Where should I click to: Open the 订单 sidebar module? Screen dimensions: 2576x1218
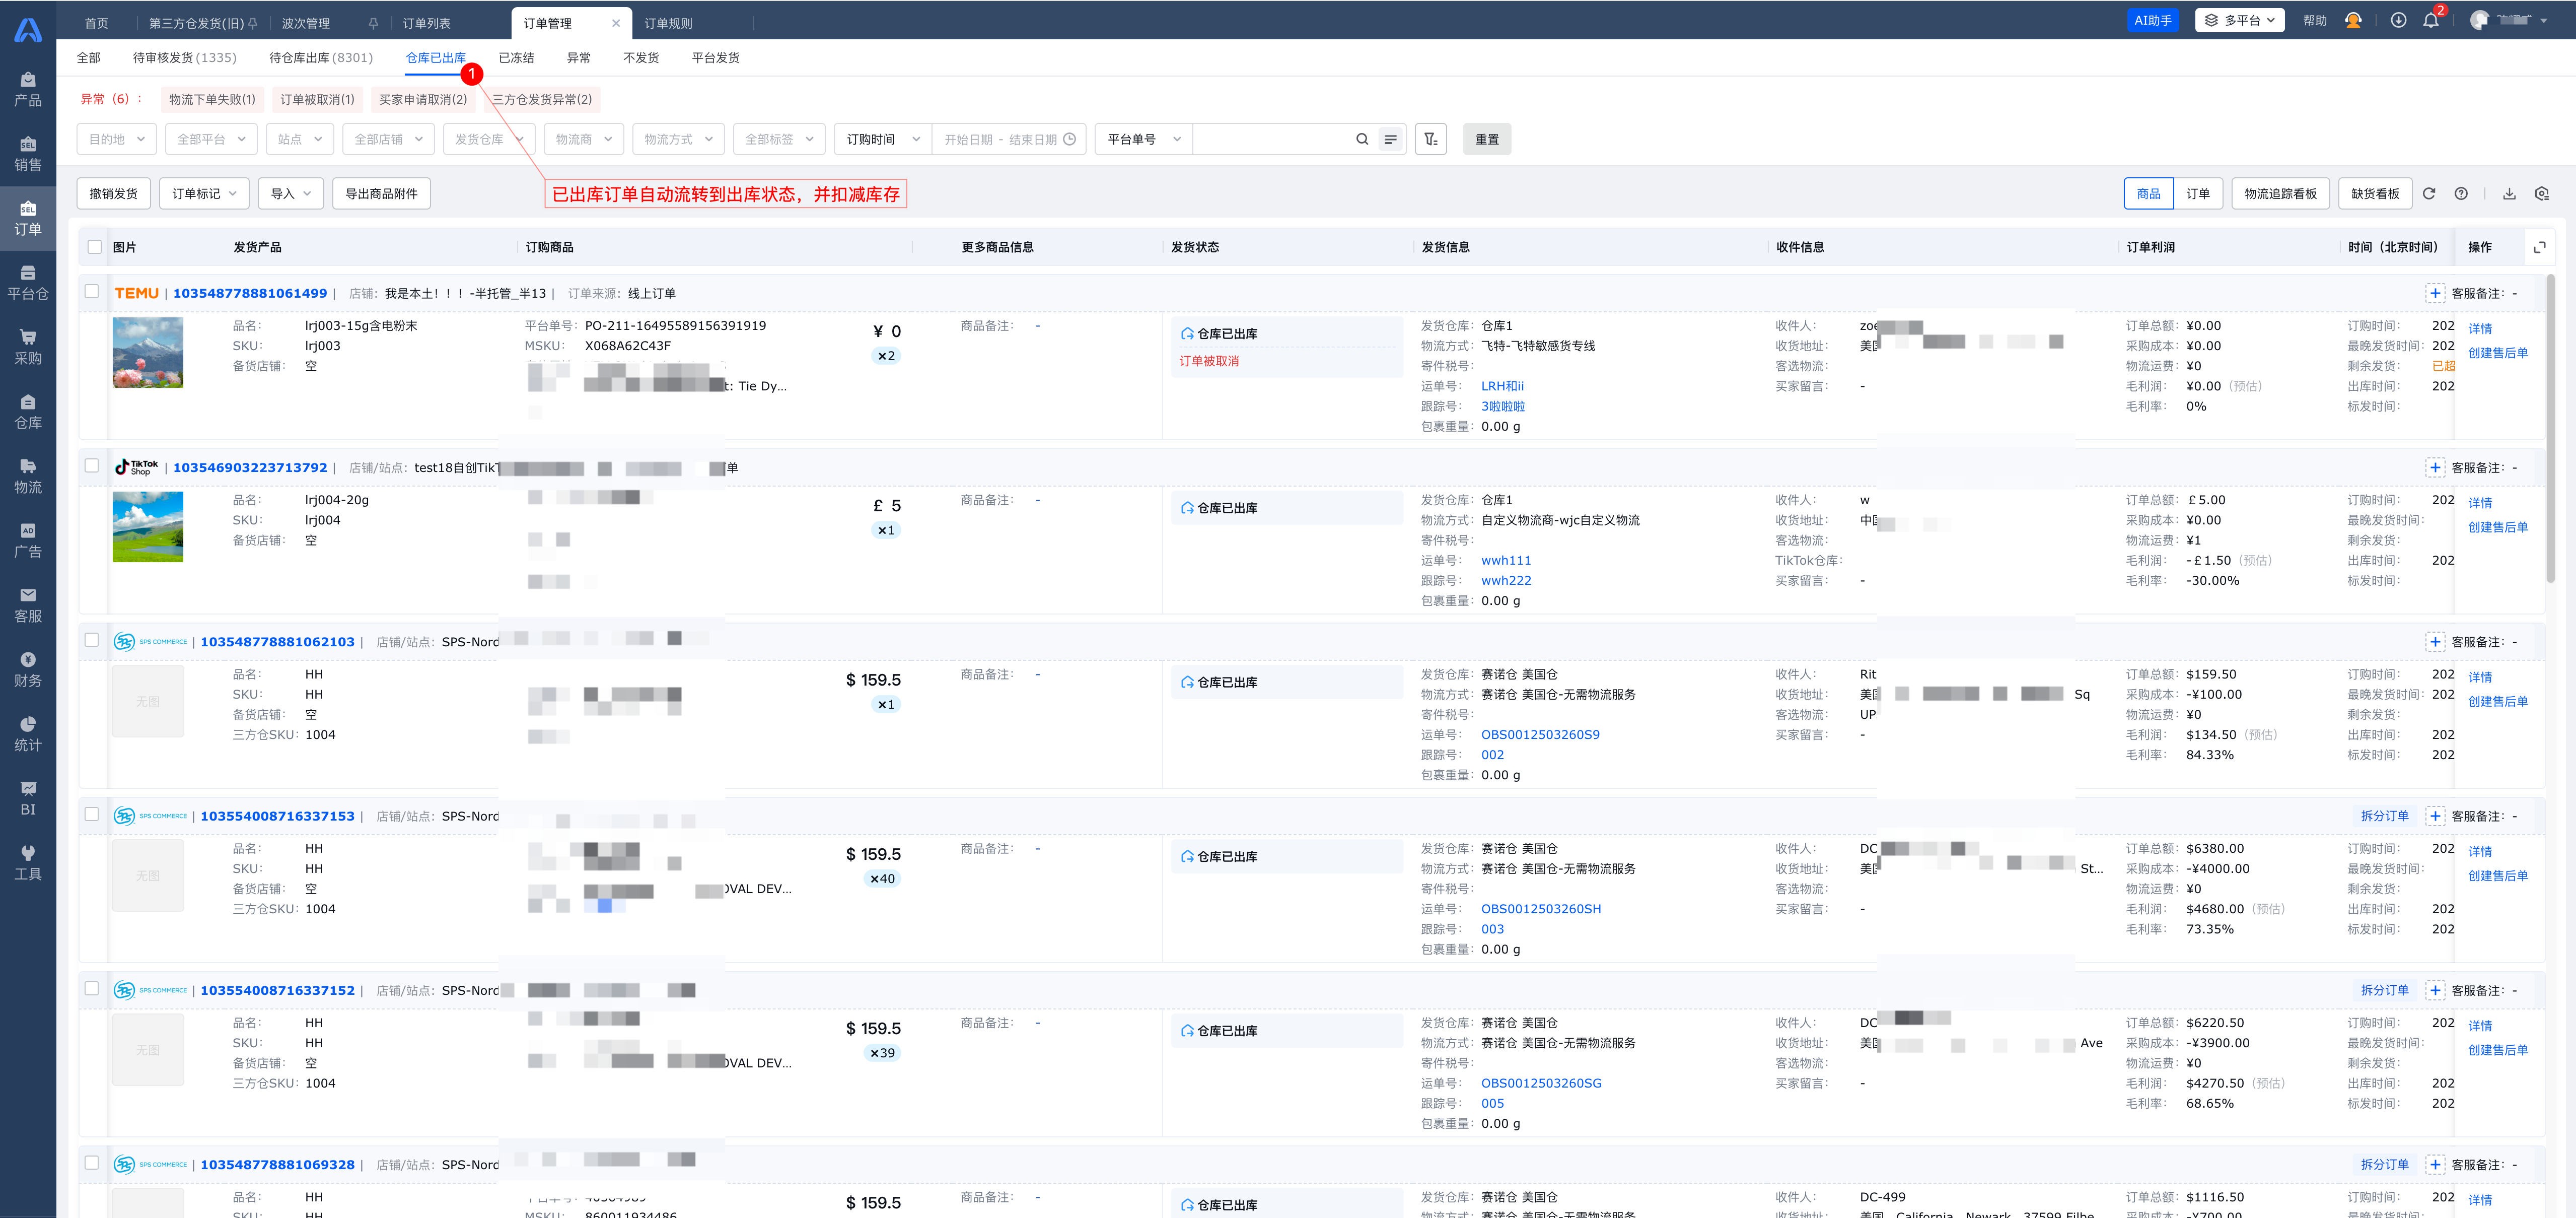point(28,219)
